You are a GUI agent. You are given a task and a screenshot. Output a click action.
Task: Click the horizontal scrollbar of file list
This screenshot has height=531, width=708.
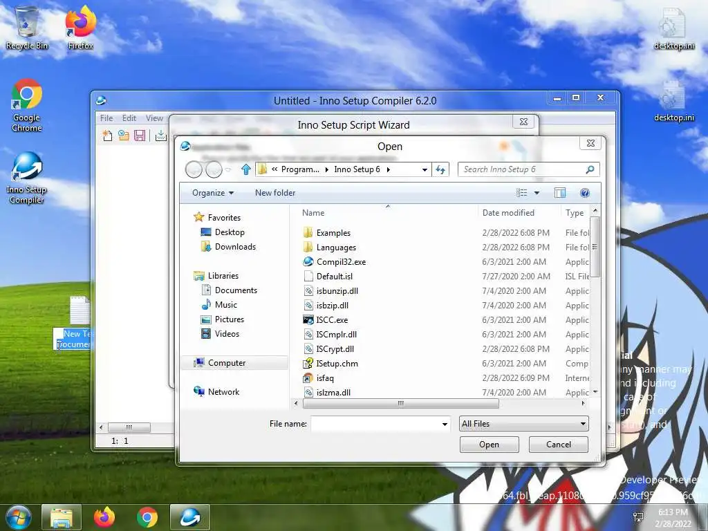coord(400,403)
